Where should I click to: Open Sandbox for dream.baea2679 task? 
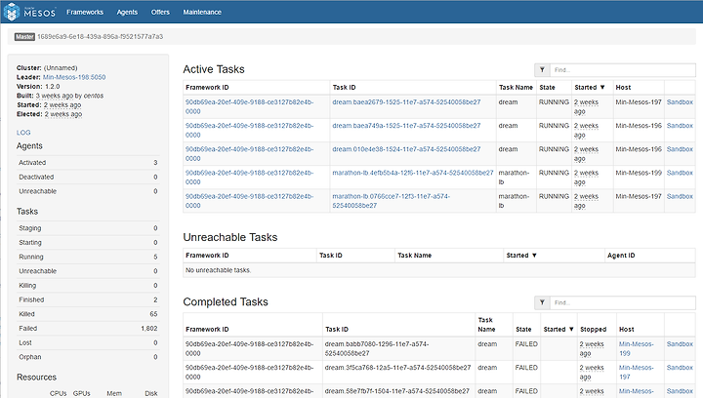pos(680,102)
